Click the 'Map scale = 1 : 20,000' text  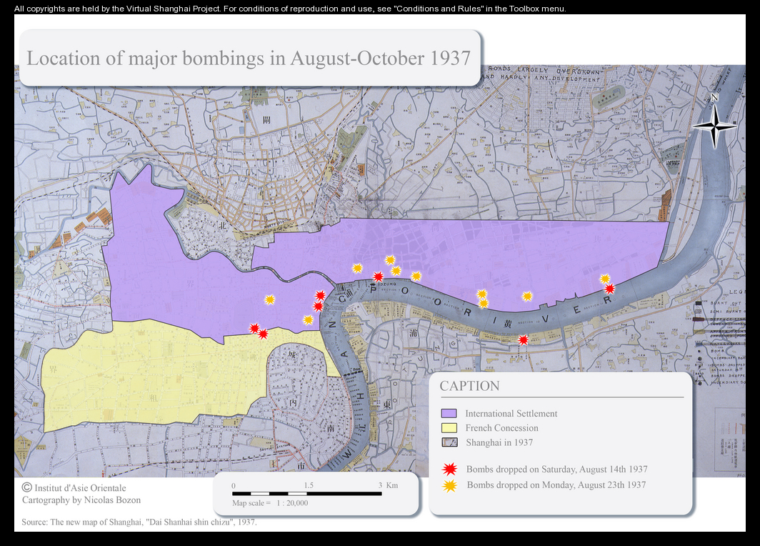[270, 503]
